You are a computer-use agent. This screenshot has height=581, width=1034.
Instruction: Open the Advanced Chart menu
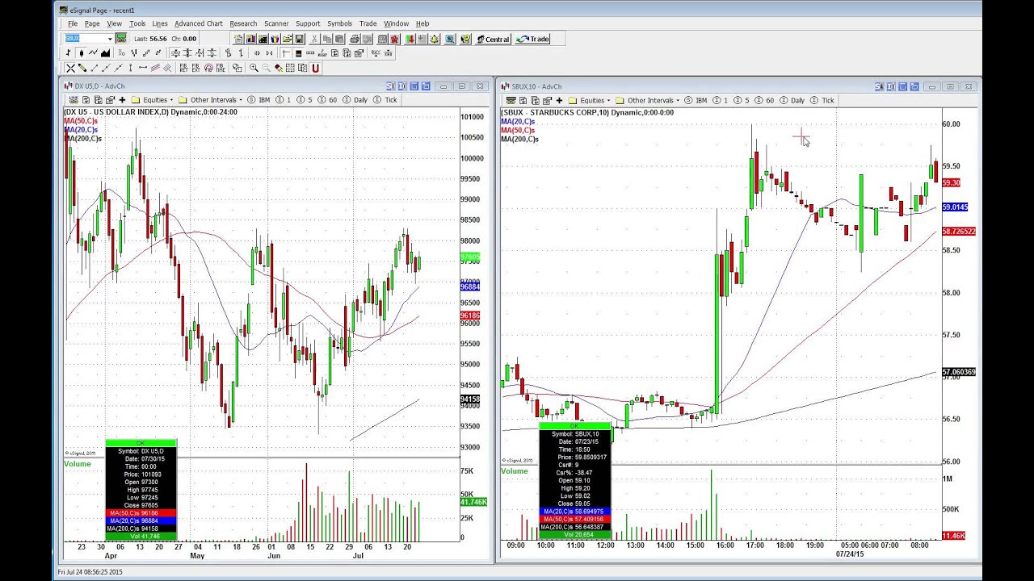pos(199,23)
